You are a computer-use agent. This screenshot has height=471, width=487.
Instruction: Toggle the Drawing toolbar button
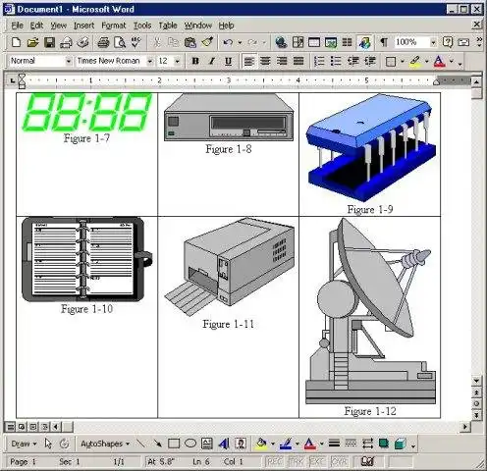[x=364, y=42]
